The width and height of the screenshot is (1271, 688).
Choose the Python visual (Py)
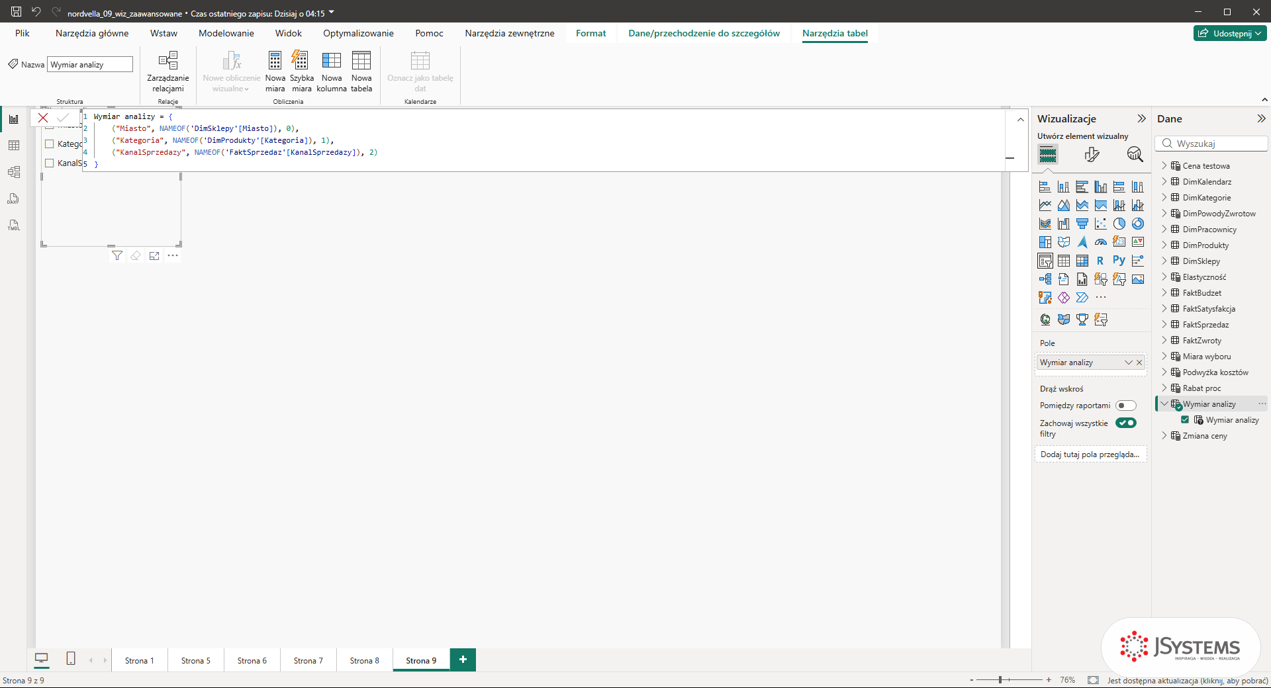coord(1119,261)
